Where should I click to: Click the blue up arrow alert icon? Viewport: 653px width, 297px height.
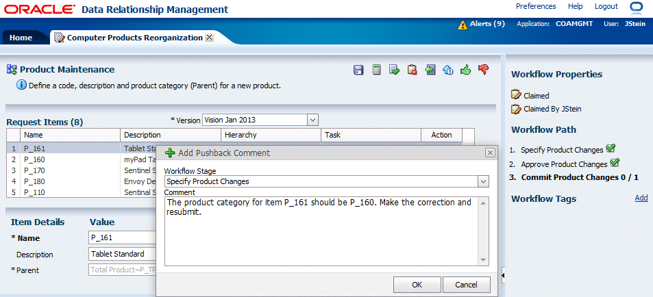tap(447, 70)
